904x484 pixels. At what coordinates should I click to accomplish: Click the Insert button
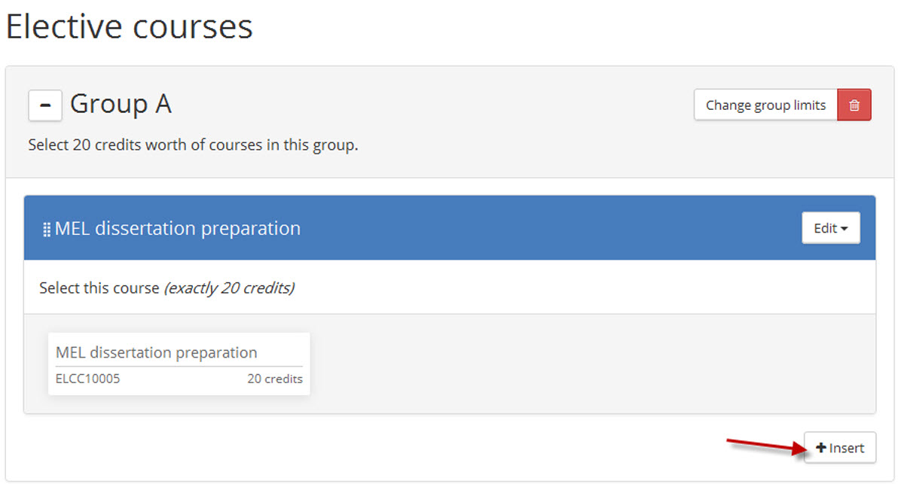tap(840, 448)
